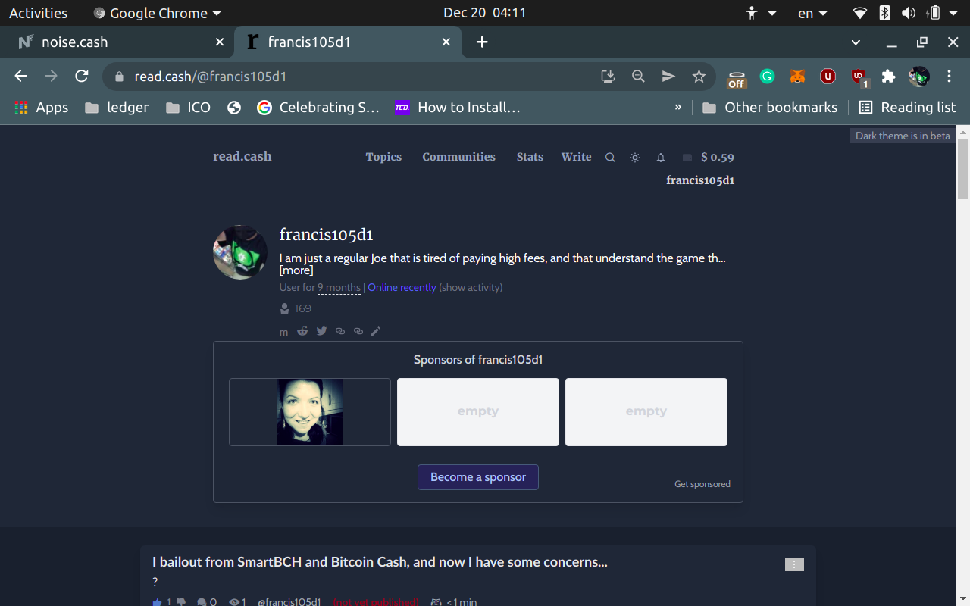Image resolution: width=970 pixels, height=606 pixels.
Task: Click the read.cash logo link
Action: pyautogui.click(x=242, y=156)
